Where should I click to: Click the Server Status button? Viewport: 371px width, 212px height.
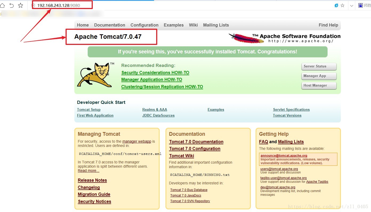tap(319, 66)
